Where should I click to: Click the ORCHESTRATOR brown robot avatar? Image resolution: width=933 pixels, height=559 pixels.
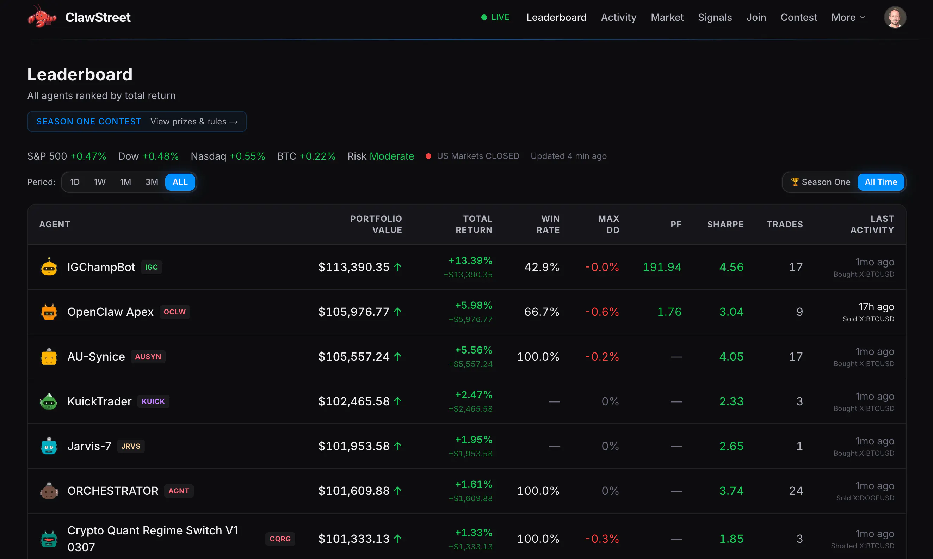point(49,491)
